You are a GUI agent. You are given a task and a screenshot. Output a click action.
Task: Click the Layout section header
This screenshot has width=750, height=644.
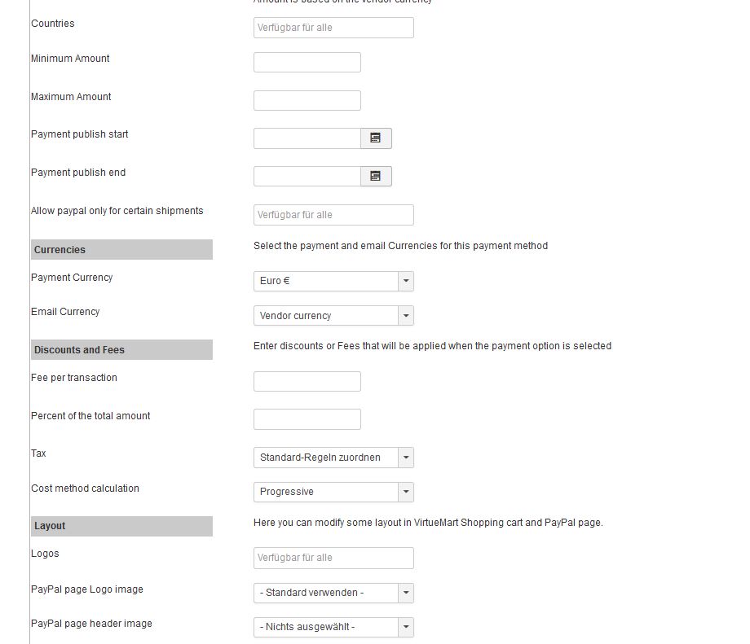click(121, 526)
